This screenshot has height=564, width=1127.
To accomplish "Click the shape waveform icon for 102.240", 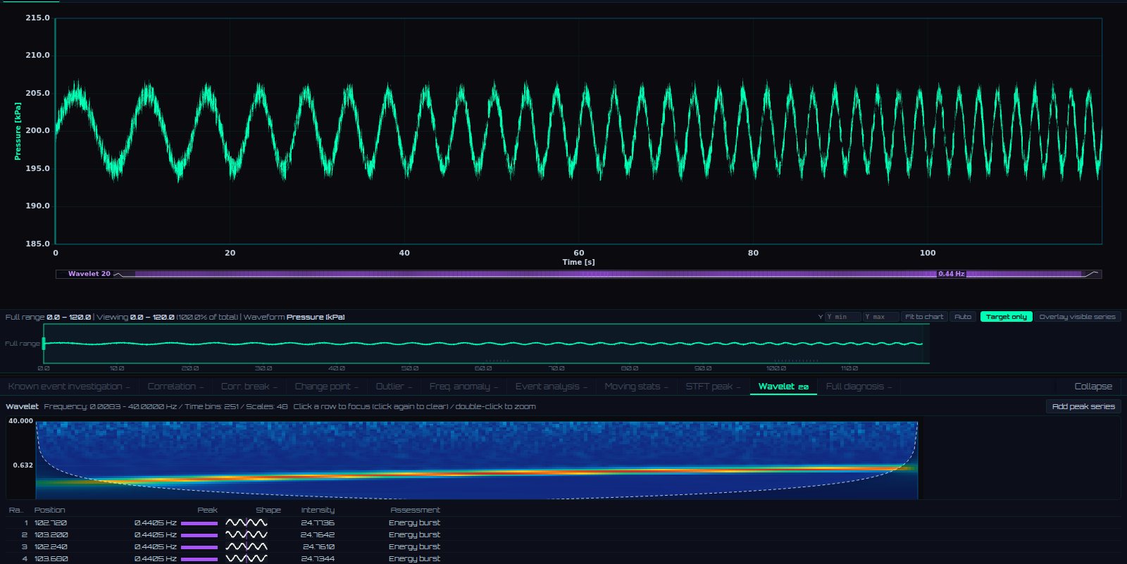I will coord(247,546).
